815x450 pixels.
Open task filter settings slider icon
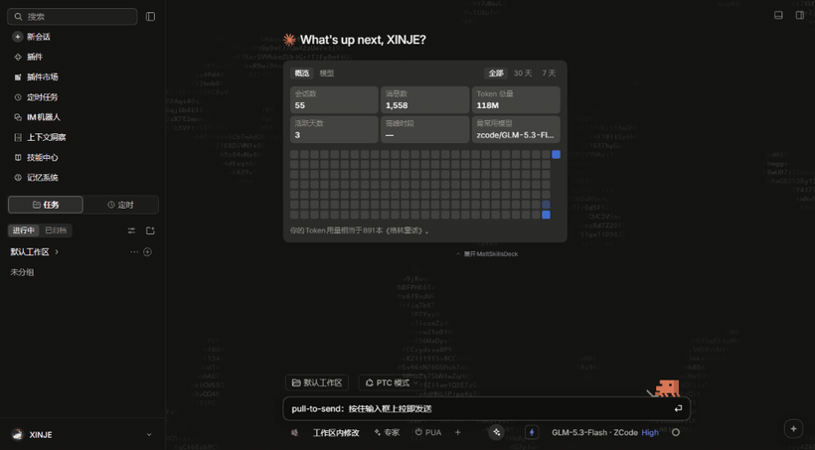tap(131, 230)
